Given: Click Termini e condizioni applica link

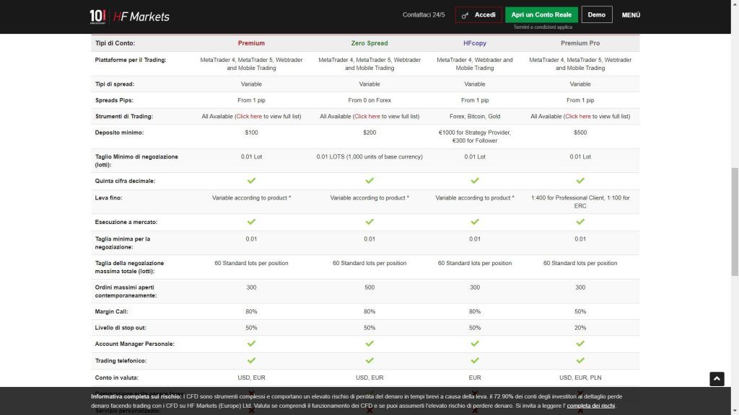Looking at the screenshot, I should coord(543,27).
